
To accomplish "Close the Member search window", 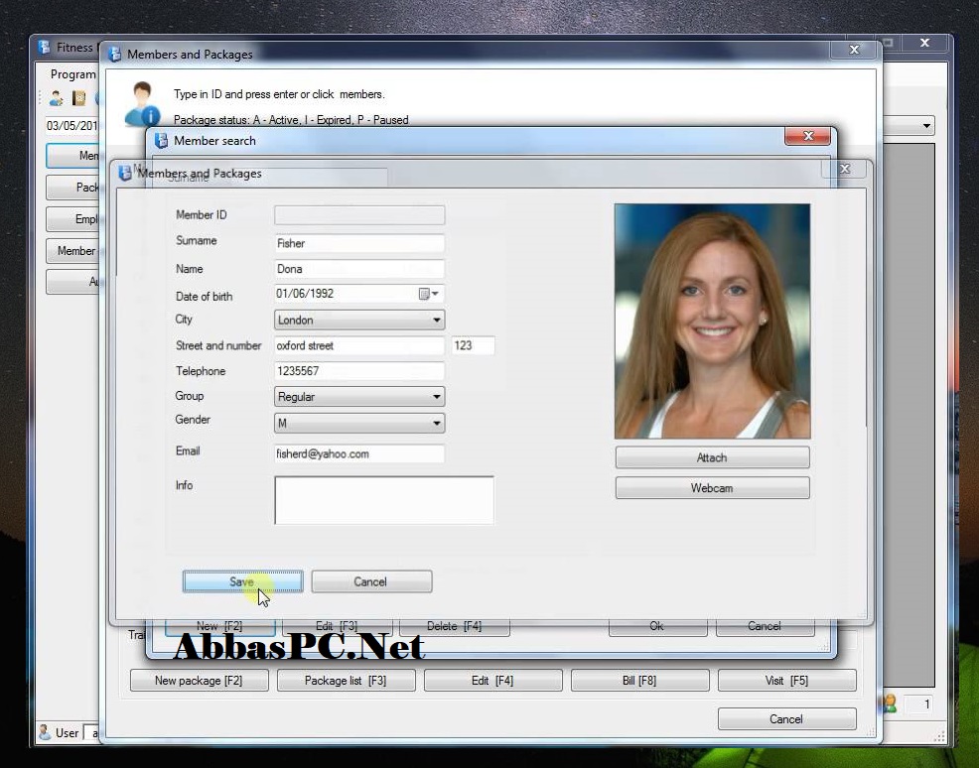I will [808, 136].
